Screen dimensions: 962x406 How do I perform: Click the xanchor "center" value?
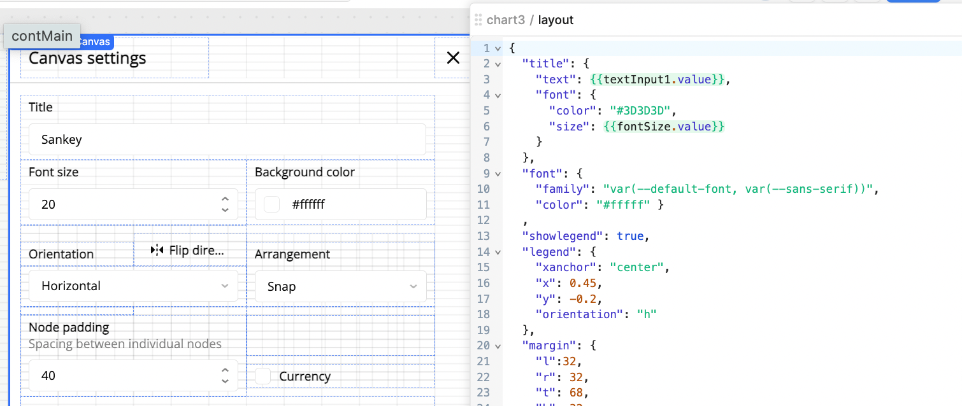[x=636, y=267]
